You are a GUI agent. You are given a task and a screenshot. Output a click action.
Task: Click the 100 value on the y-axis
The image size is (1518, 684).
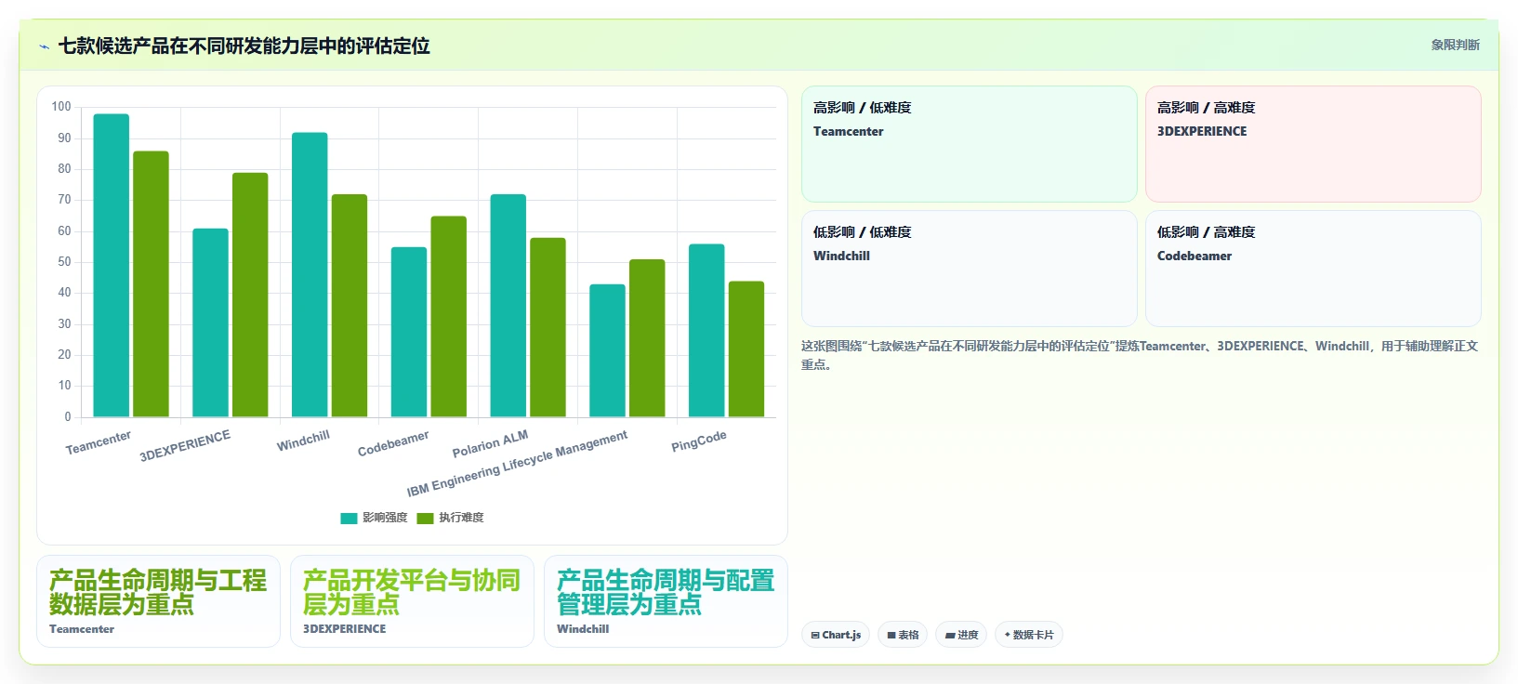click(61, 107)
